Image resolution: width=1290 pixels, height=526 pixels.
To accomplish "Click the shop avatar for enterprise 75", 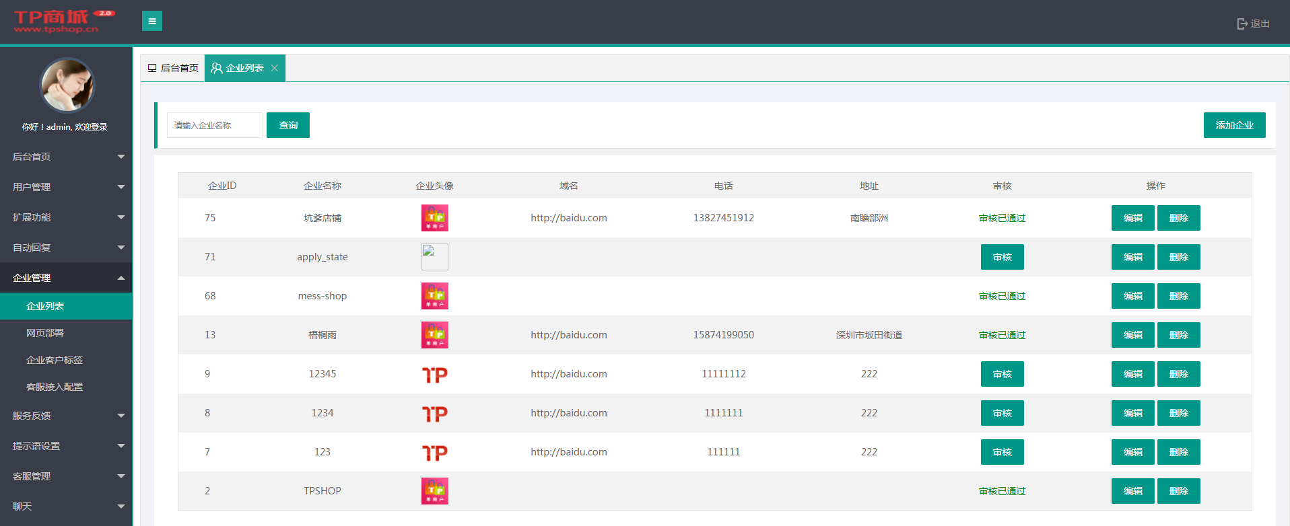I will coord(434,218).
